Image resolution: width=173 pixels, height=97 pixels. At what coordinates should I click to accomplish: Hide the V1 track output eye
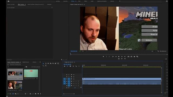74,79
